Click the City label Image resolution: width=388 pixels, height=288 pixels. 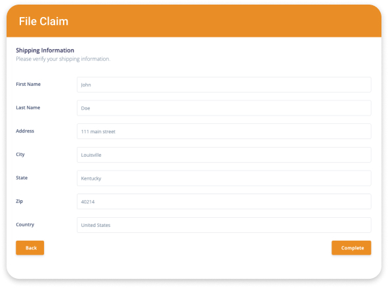[20, 155]
